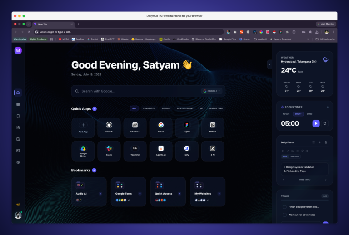Select the MARKETING quick apps filter

coord(216,108)
